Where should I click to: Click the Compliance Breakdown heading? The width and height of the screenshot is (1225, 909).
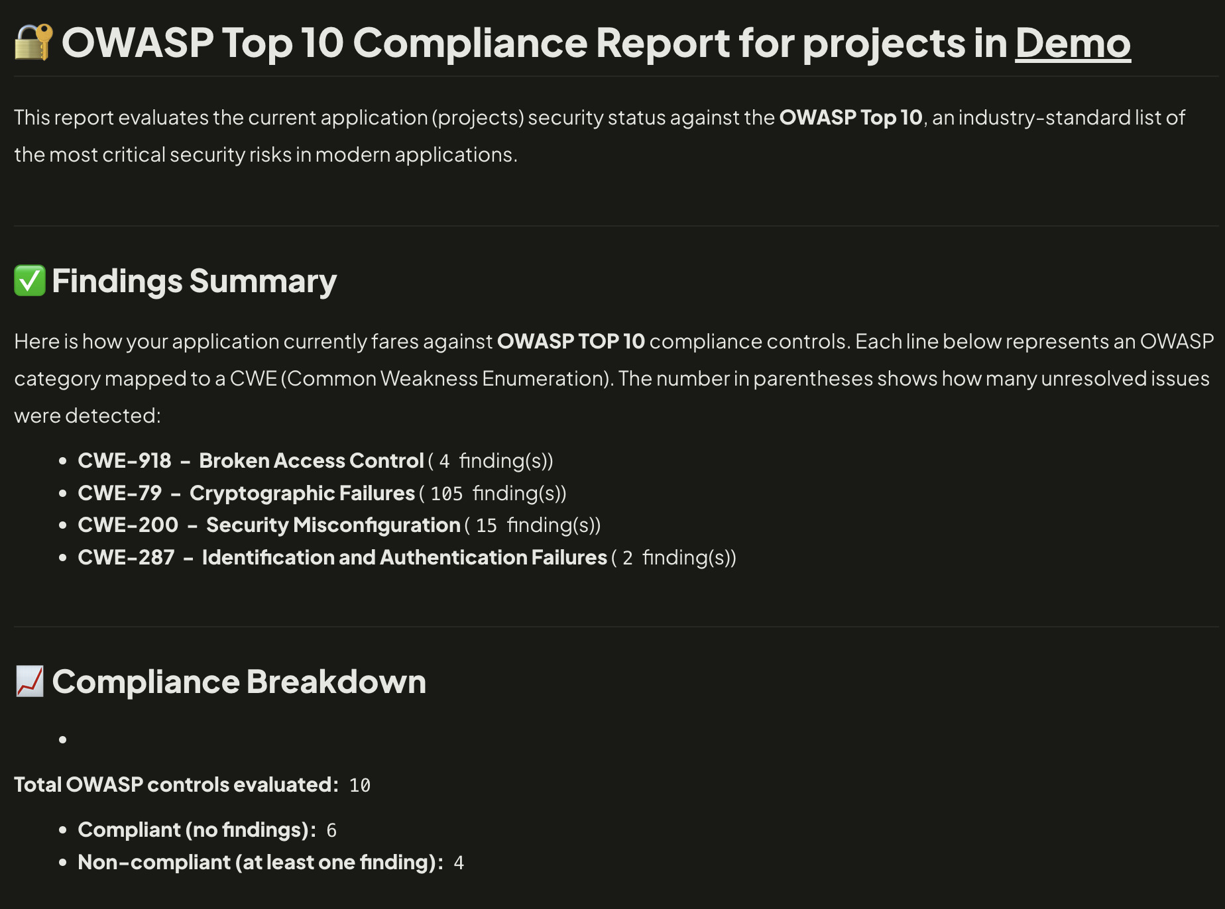point(239,682)
